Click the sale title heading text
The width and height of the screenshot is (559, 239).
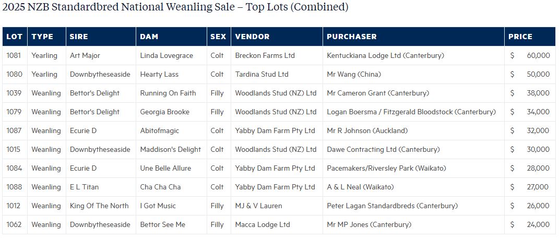coord(175,7)
